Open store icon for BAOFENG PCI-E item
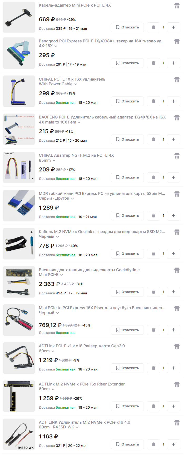The height and width of the screenshot is (455, 188). click(x=177, y=118)
